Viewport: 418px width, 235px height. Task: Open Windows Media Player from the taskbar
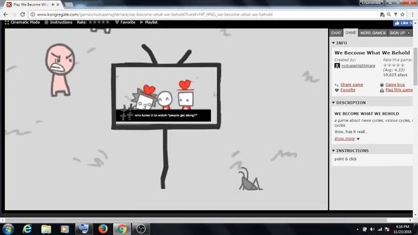(65, 229)
